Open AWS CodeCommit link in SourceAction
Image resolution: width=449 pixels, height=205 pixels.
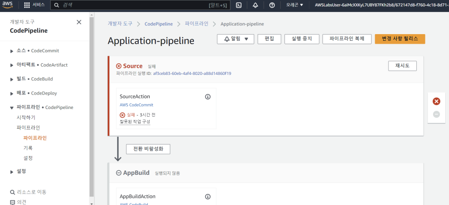pos(136,105)
